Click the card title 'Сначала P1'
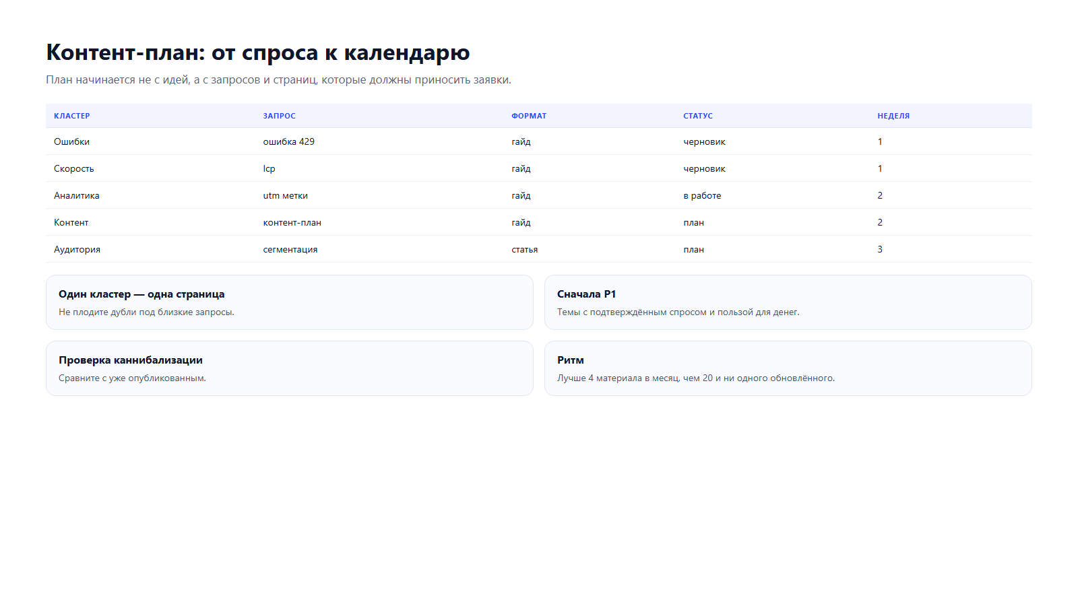The width and height of the screenshot is (1078, 606). click(586, 294)
